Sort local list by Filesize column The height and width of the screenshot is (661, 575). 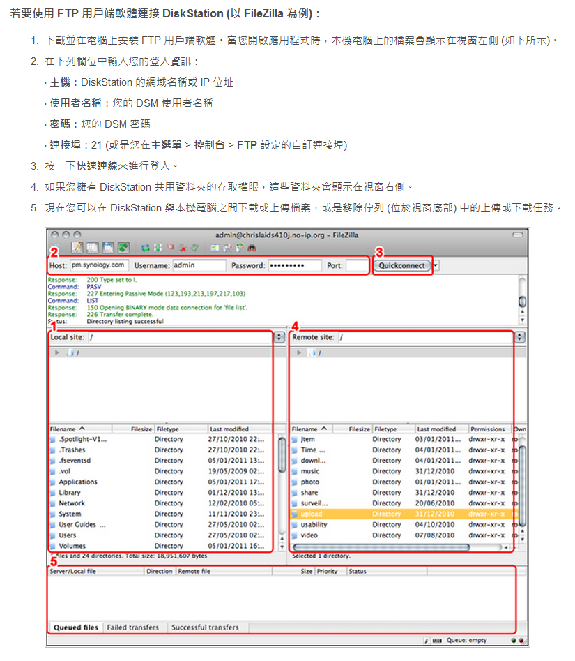(133, 429)
